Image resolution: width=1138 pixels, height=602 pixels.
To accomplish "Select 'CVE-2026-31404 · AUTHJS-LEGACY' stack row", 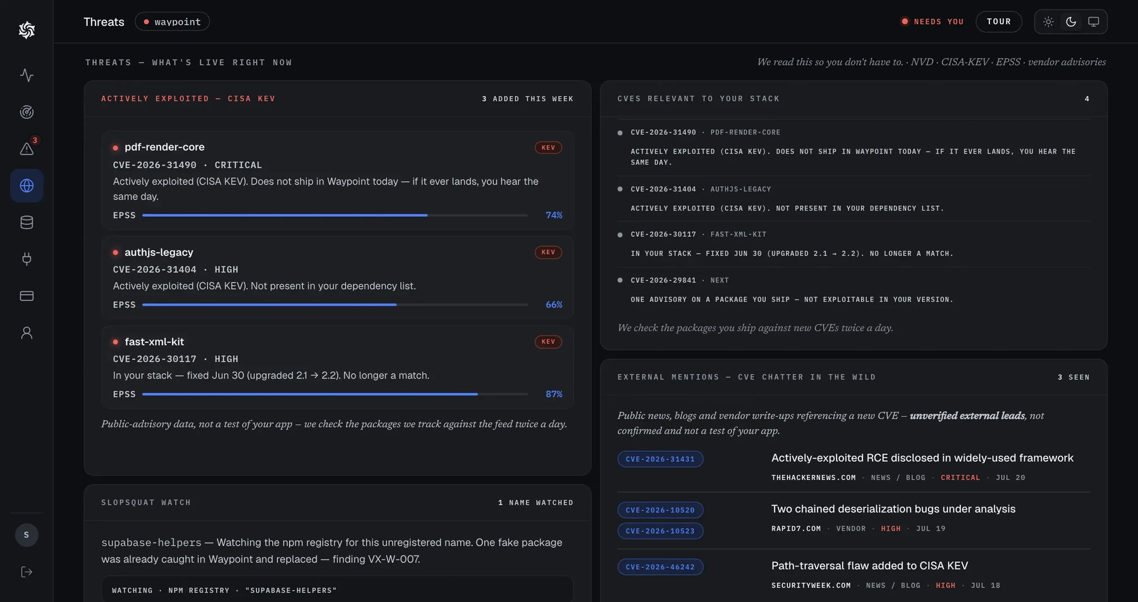I will pyautogui.click(x=853, y=198).
